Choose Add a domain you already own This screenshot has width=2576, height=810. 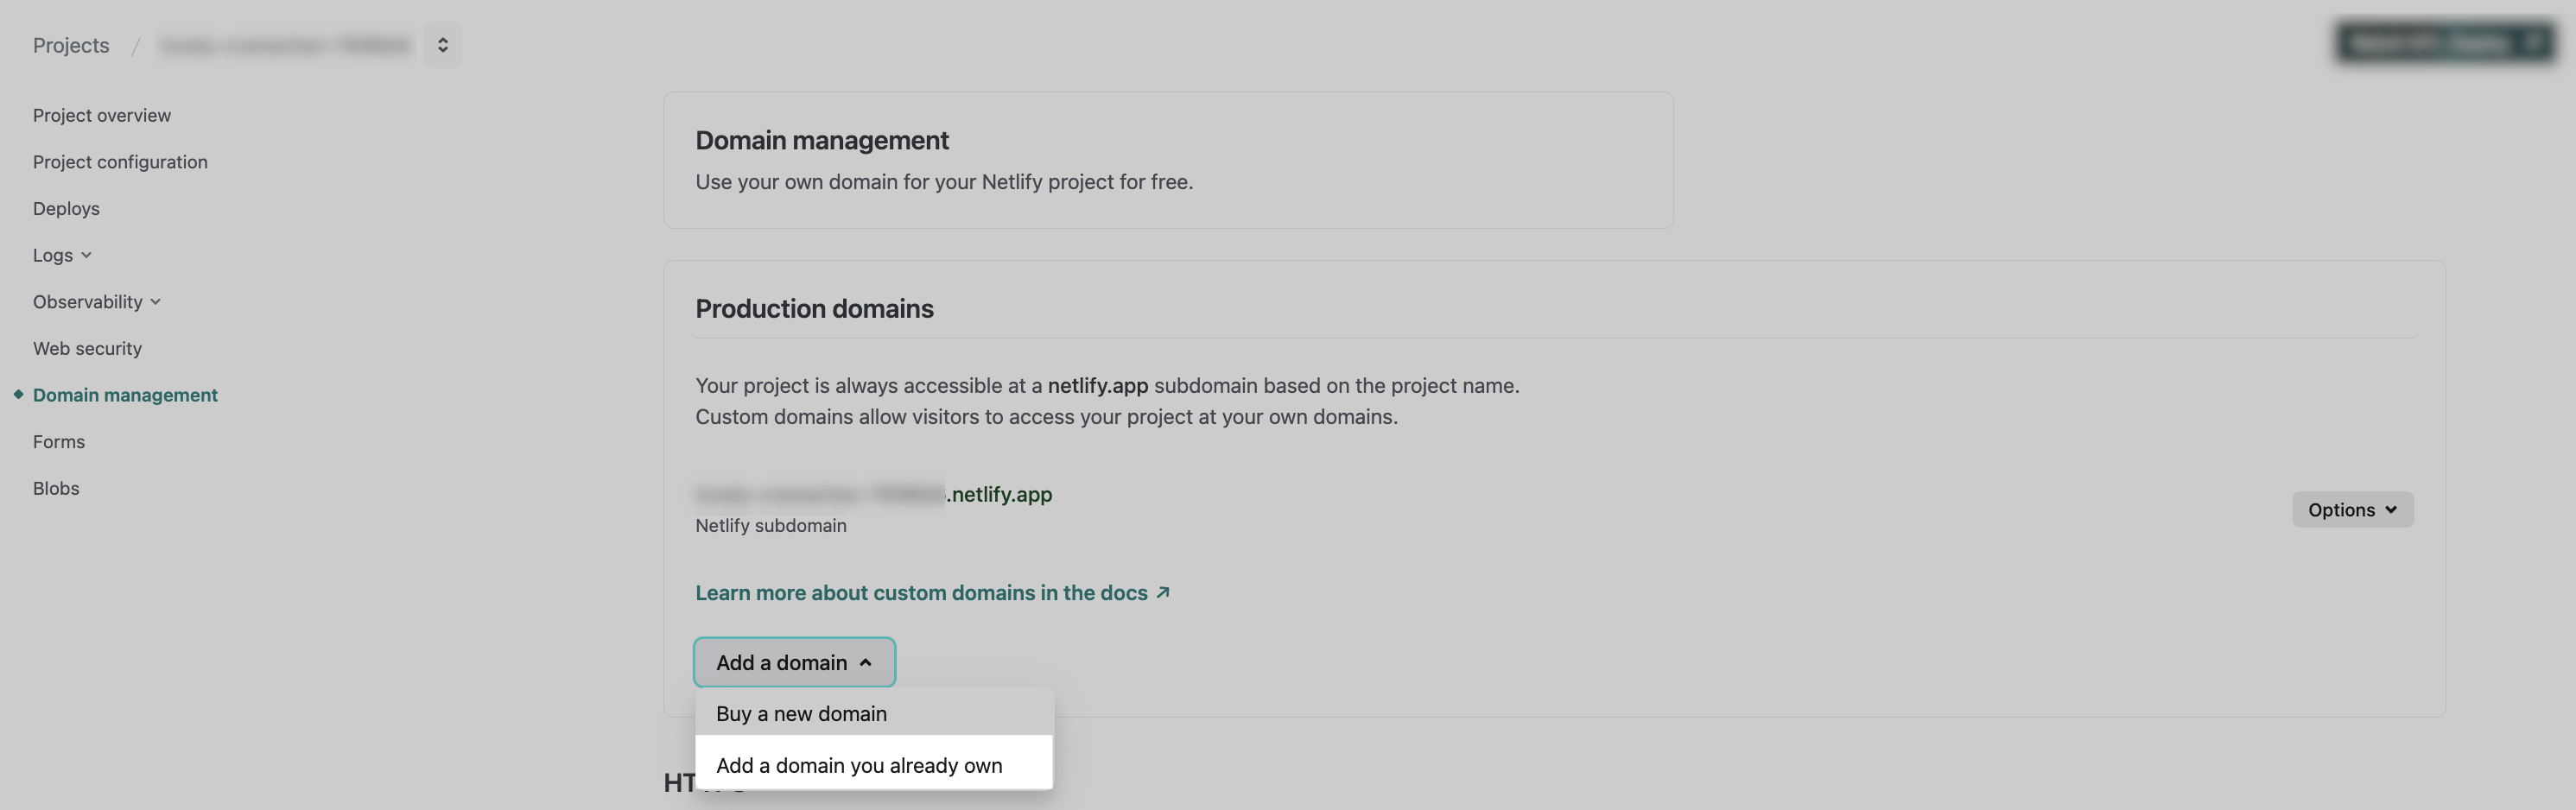point(859,764)
